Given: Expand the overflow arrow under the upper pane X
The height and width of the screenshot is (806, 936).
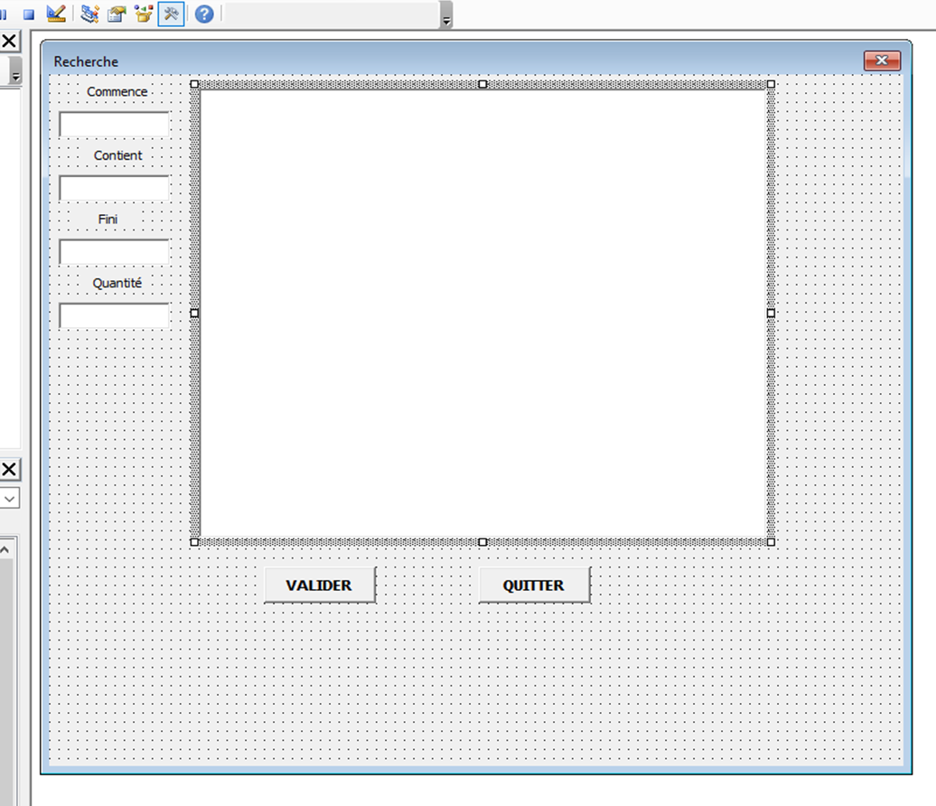Looking at the screenshot, I should [15, 73].
